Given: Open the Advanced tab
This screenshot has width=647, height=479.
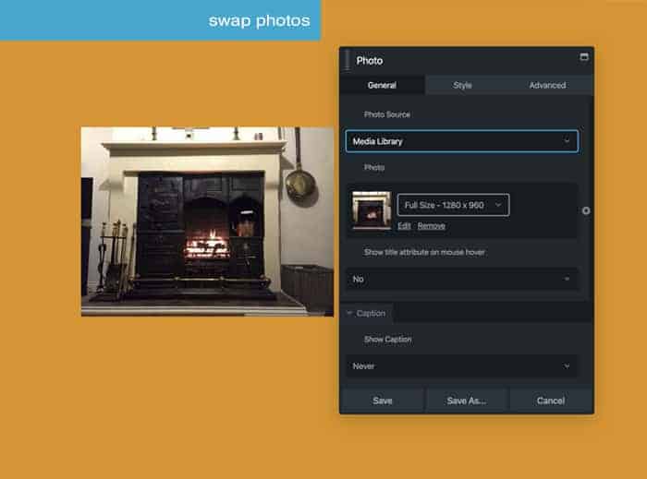Looking at the screenshot, I should point(547,85).
